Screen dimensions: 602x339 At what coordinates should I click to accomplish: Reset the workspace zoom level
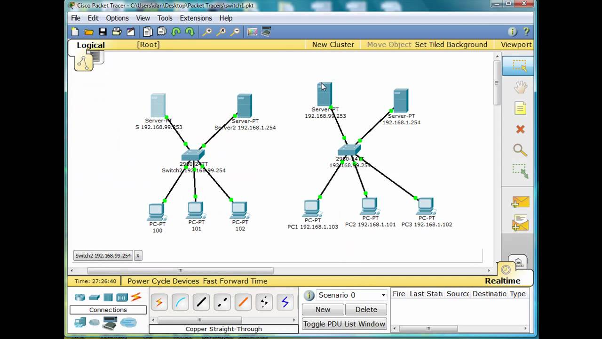[221, 32]
